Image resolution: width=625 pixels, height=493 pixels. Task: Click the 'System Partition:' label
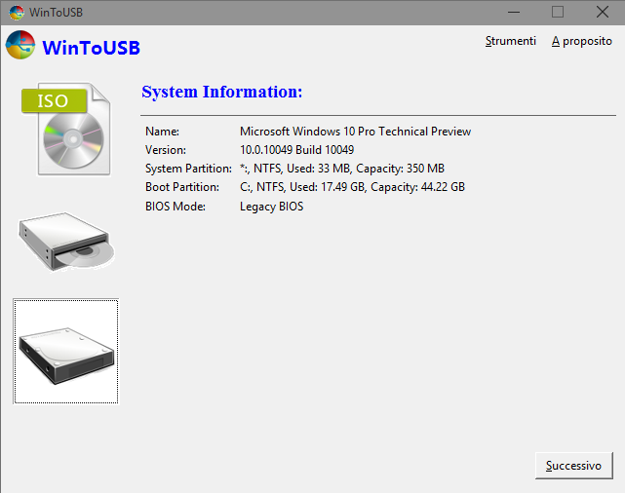tap(188, 169)
